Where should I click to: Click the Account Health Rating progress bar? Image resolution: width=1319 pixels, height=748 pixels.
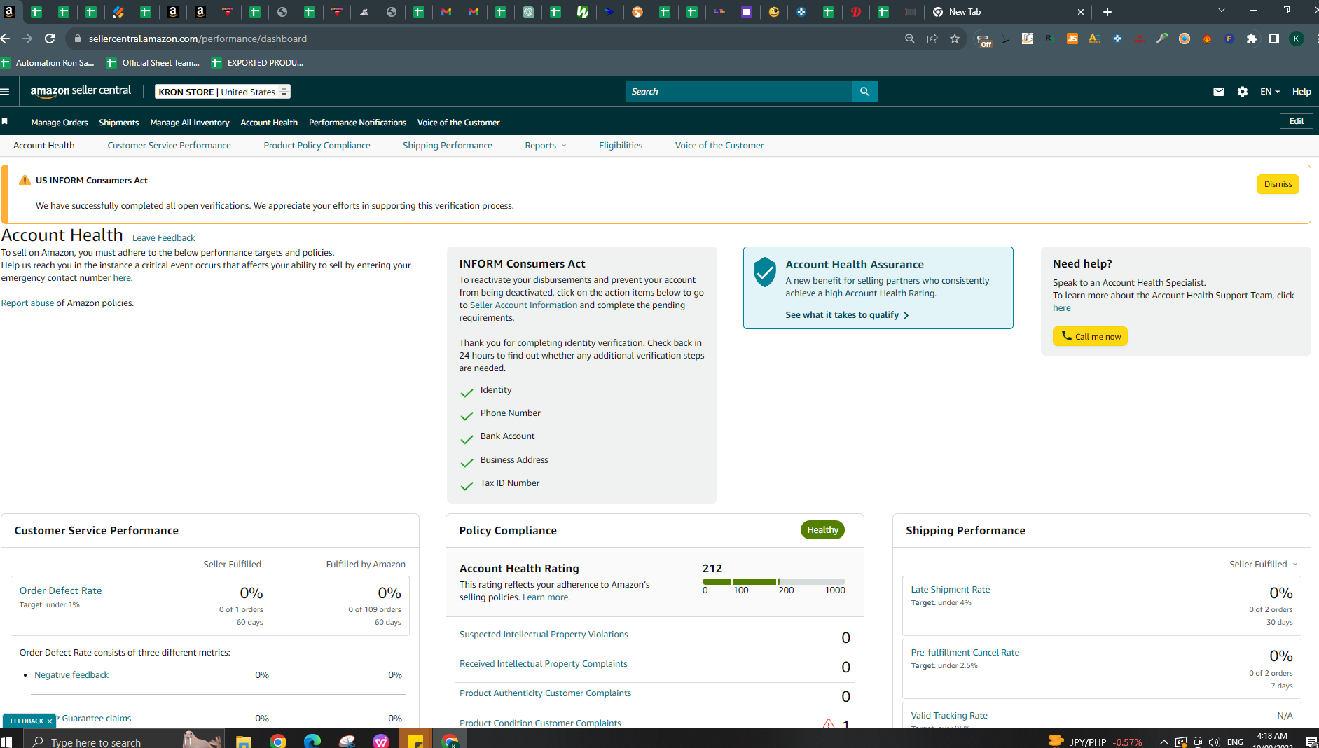click(774, 581)
